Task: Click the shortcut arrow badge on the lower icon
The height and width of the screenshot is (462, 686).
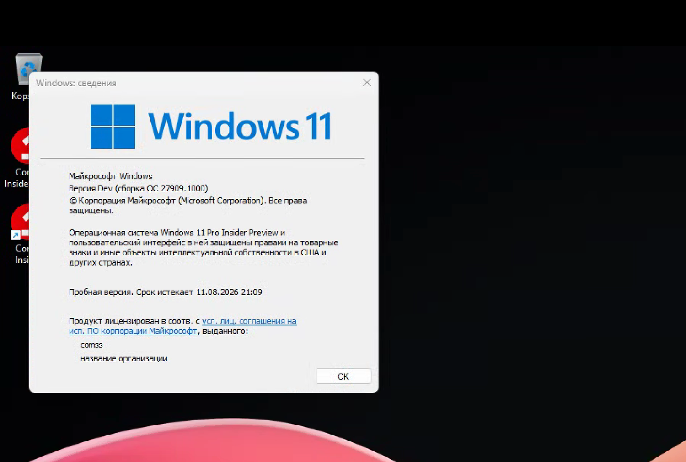Action: [x=15, y=234]
